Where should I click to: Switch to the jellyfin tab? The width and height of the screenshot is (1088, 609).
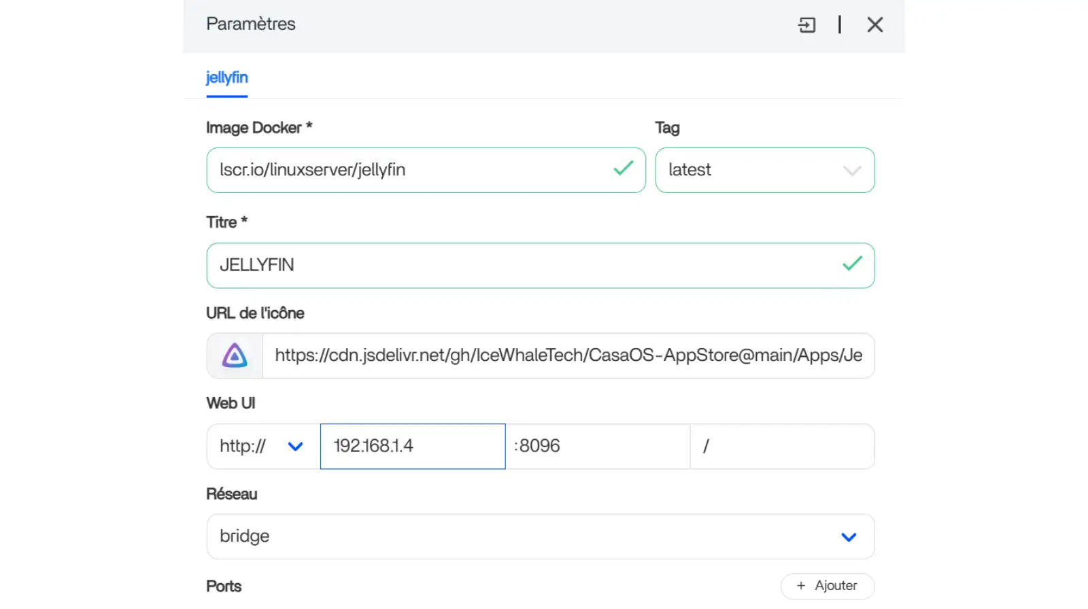(226, 77)
